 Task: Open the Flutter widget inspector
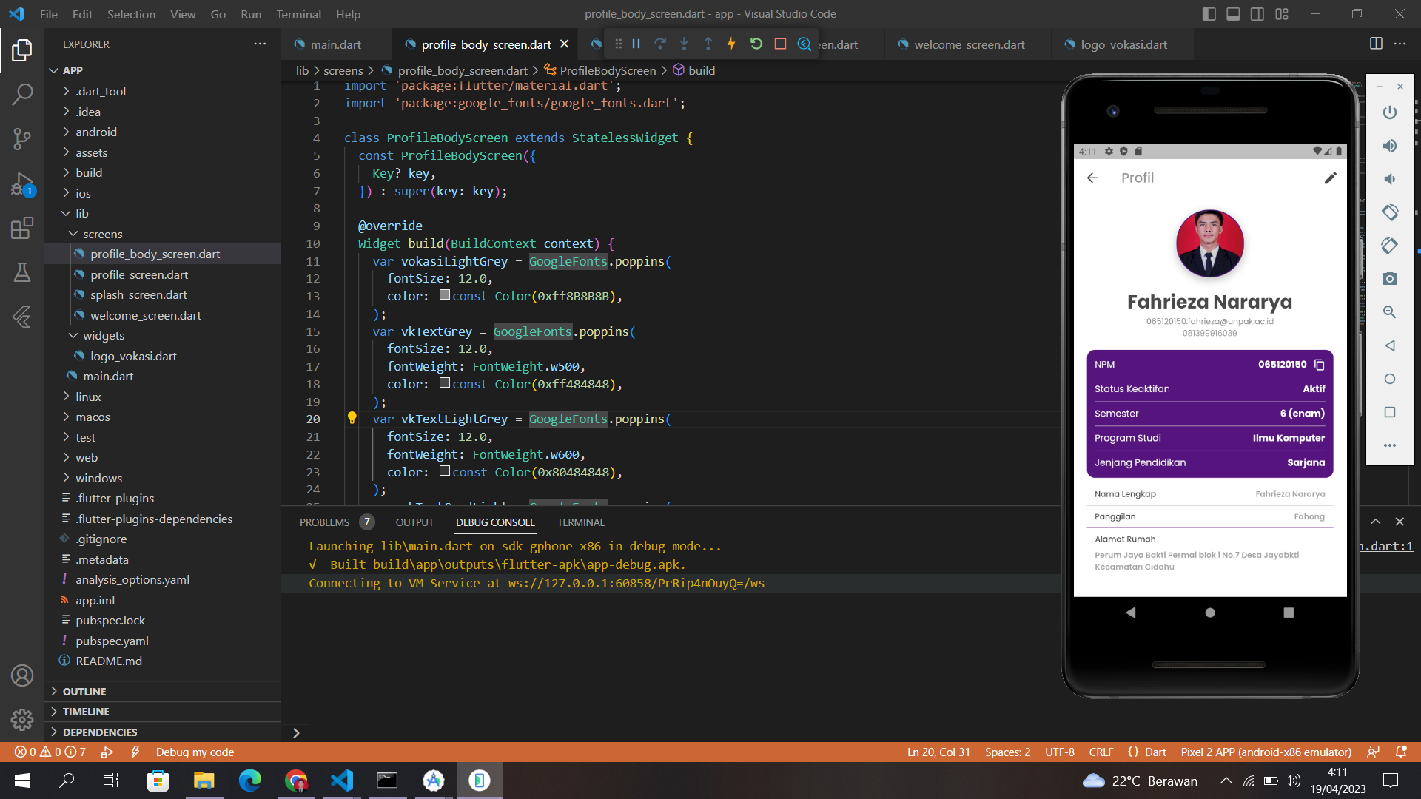pyautogui.click(x=805, y=44)
